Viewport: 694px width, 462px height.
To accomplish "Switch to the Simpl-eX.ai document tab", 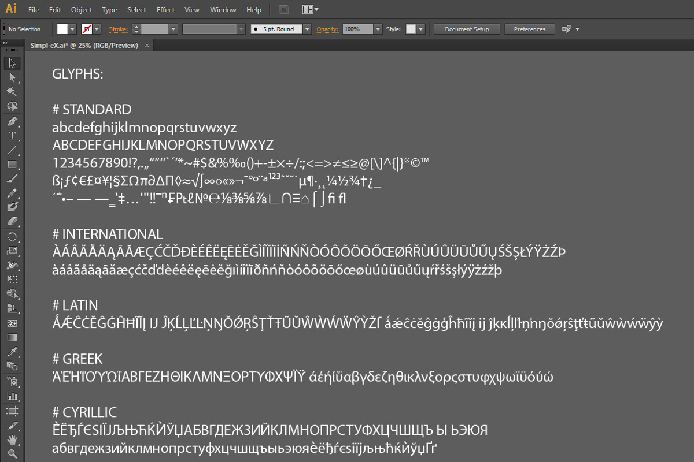I will tap(84, 45).
